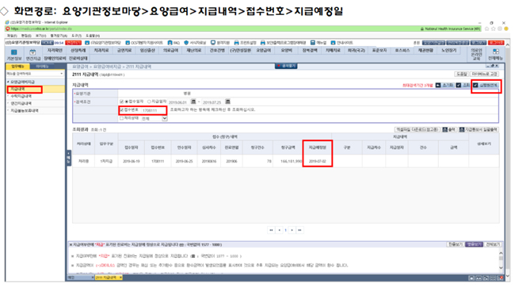Open the browser 도구 menu
The height and width of the screenshot is (287, 515).
click(x=76, y=36)
